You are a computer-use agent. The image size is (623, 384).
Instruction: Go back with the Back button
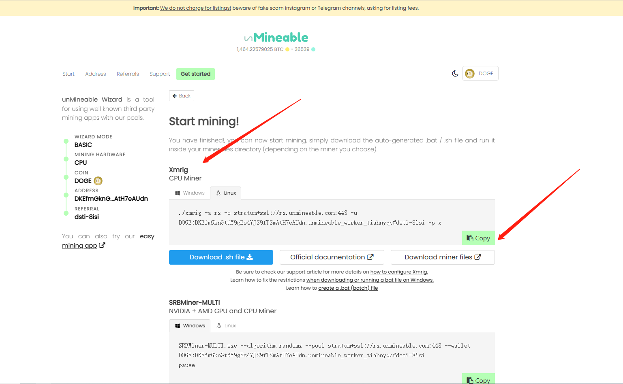point(182,96)
